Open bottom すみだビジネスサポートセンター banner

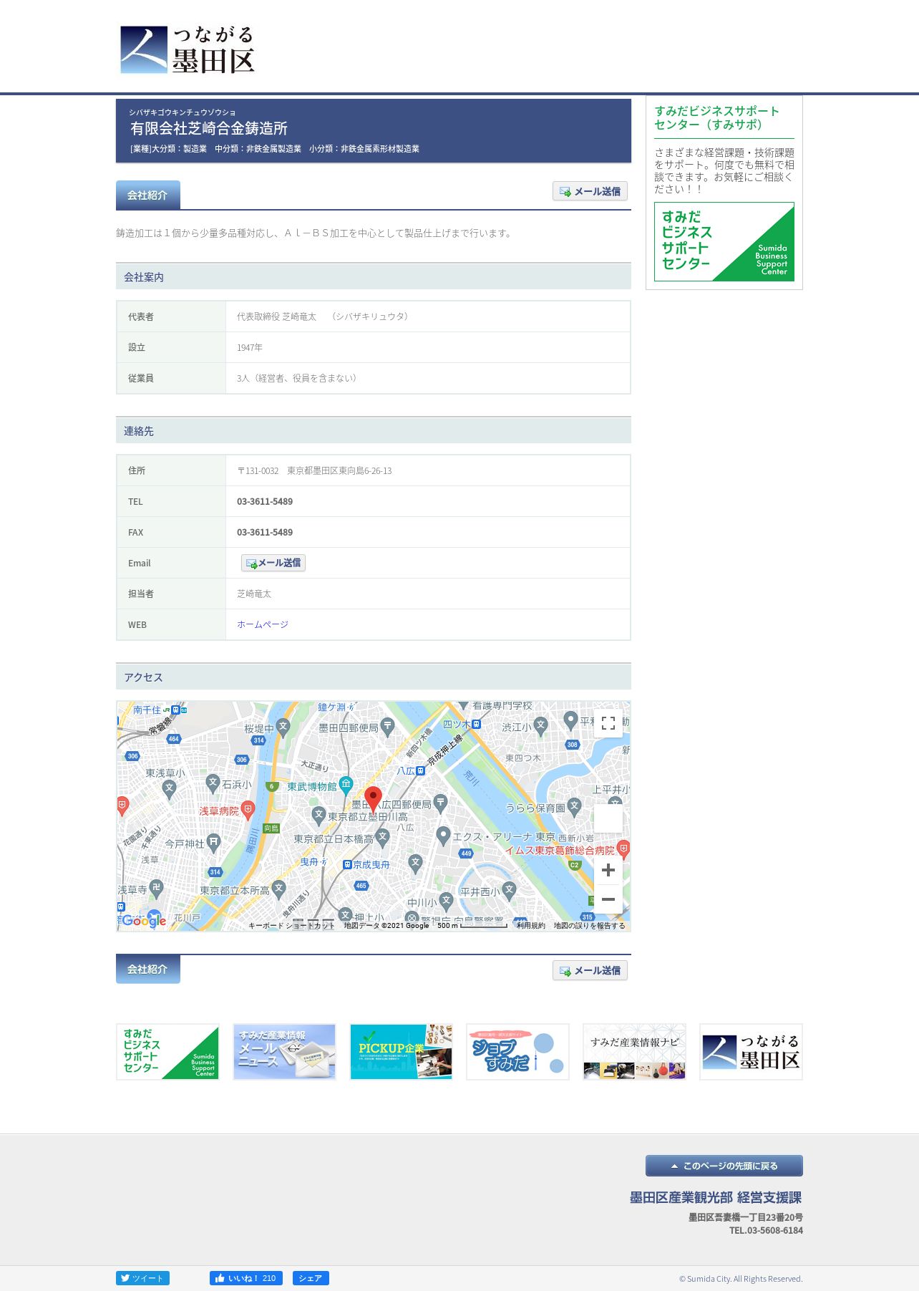coord(167,1051)
